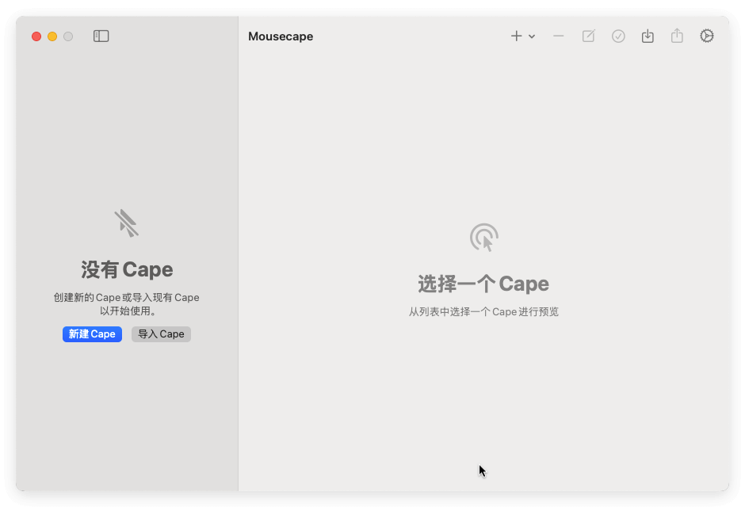Click the crossed-out cursor icon in the sidebar
Screen dimensions: 745x507
pyautogui.click(x=126, y=223)
